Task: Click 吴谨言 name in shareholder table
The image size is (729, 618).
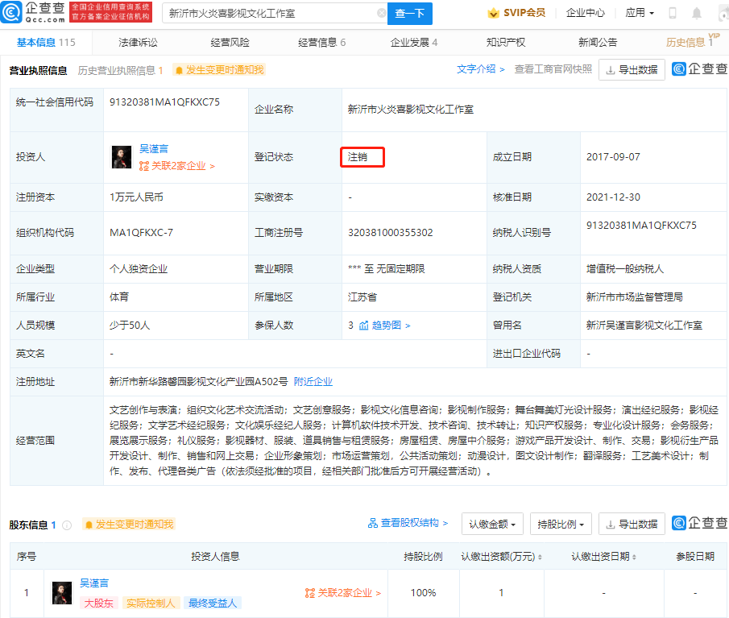Action: click(94, 583)
